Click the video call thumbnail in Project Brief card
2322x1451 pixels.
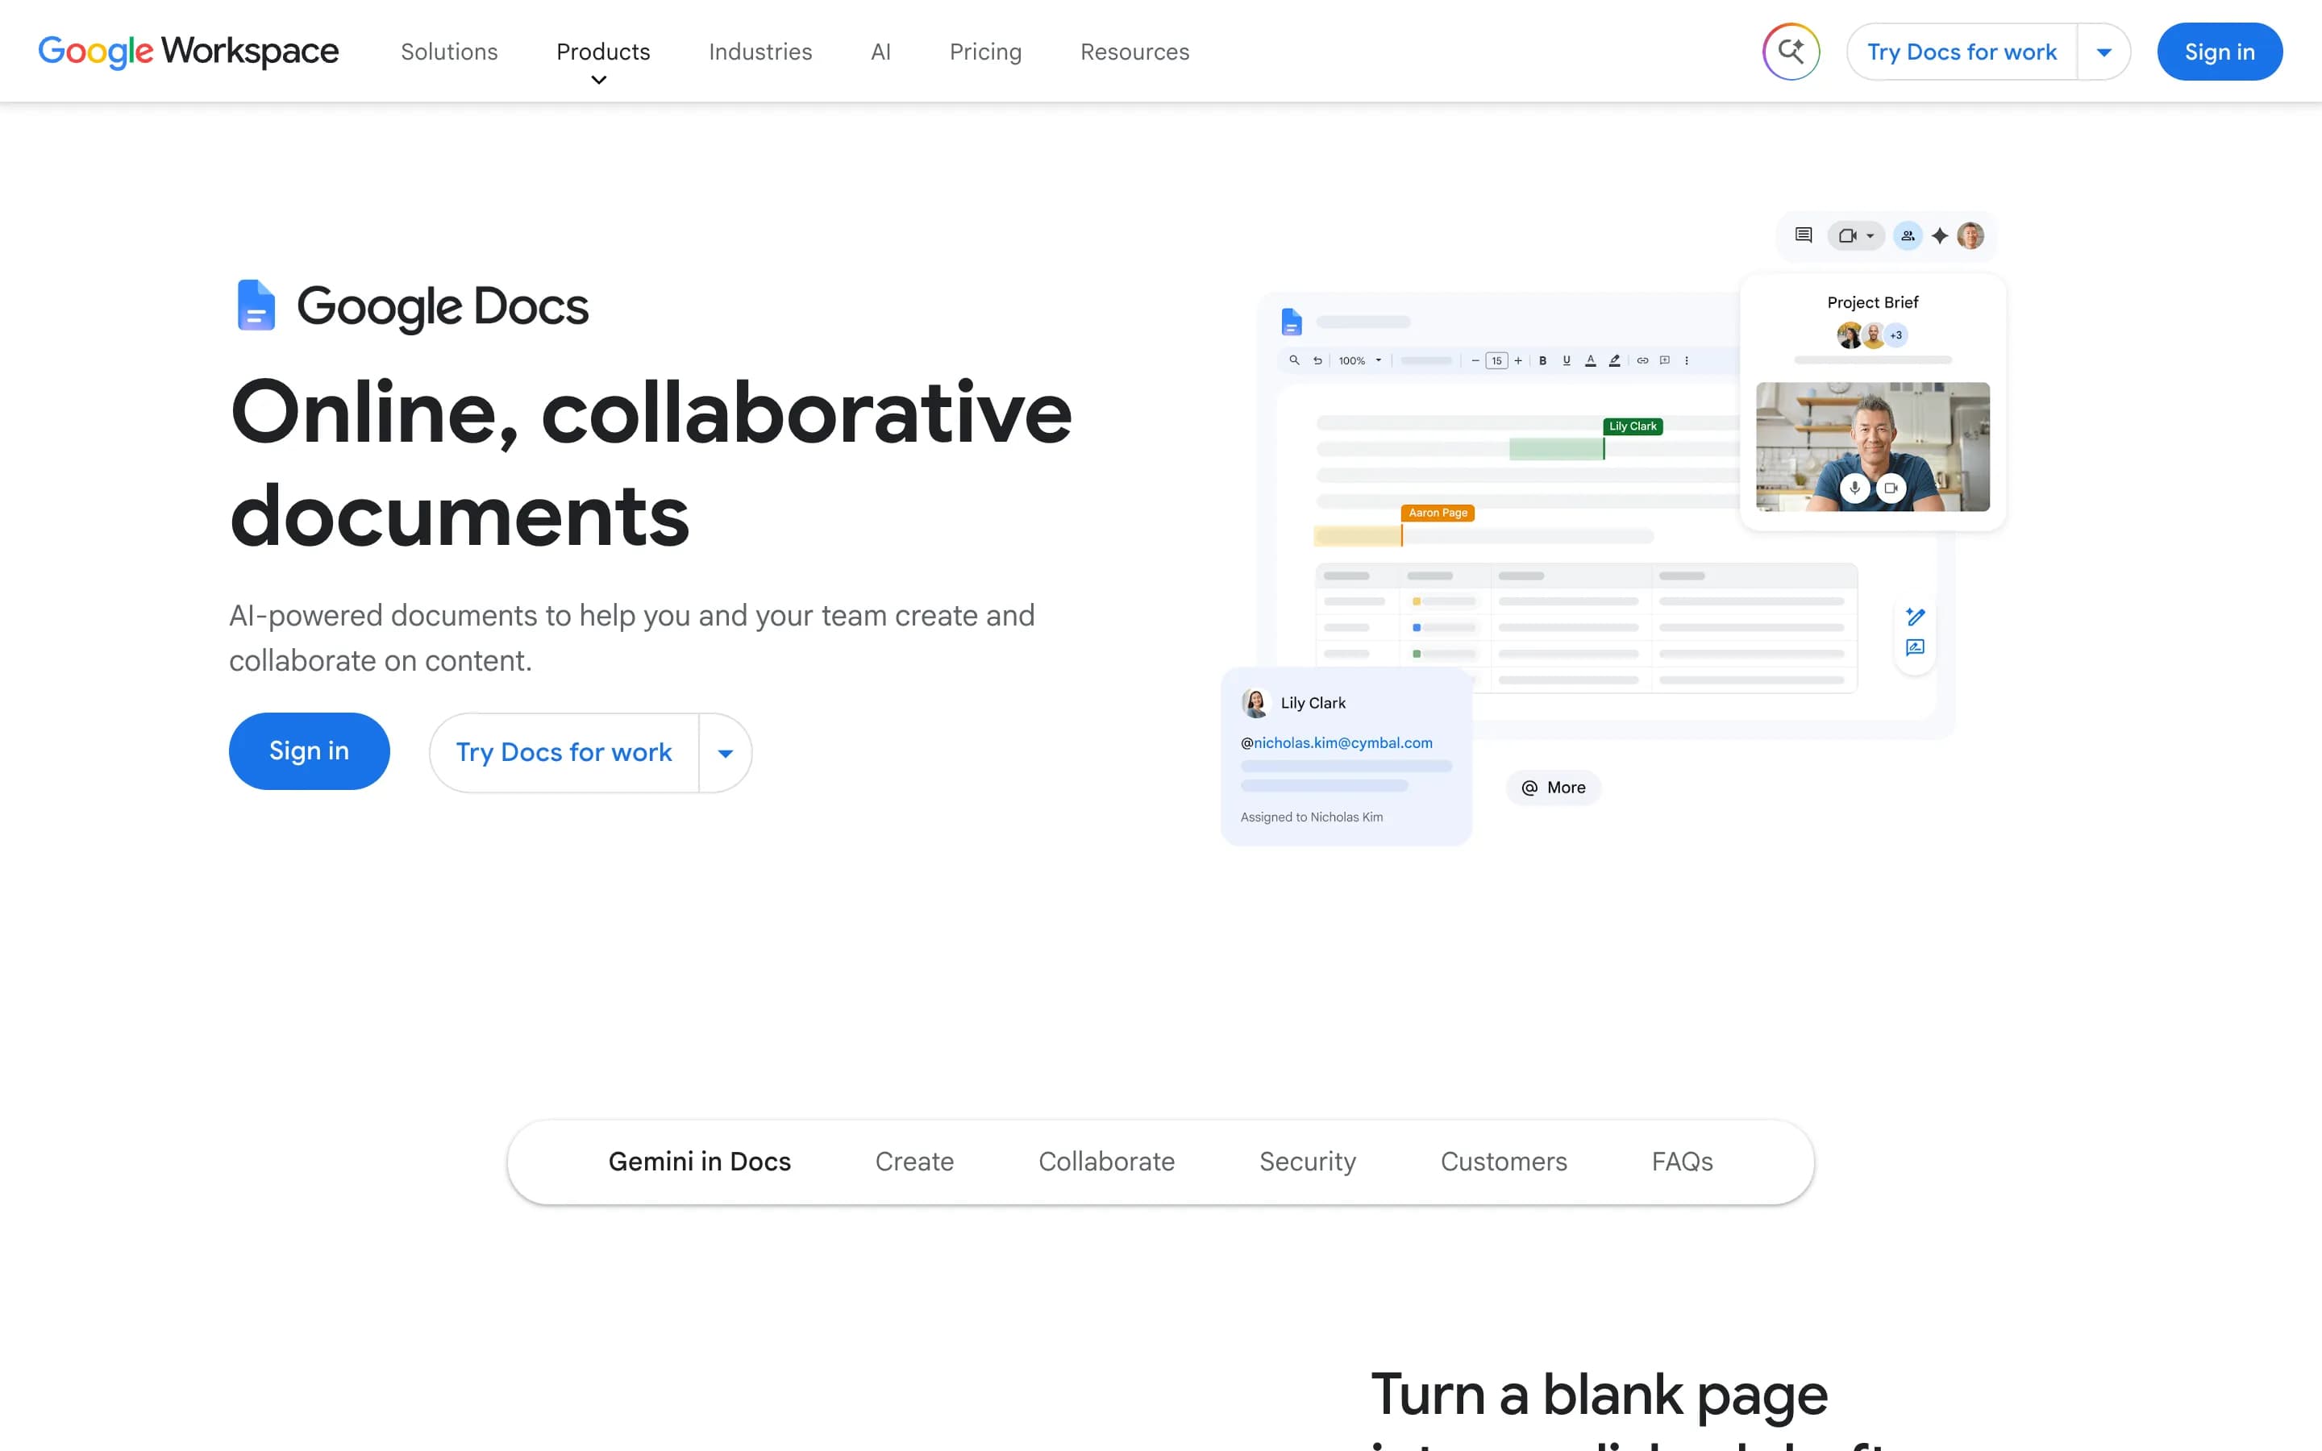coord(1872,447)
